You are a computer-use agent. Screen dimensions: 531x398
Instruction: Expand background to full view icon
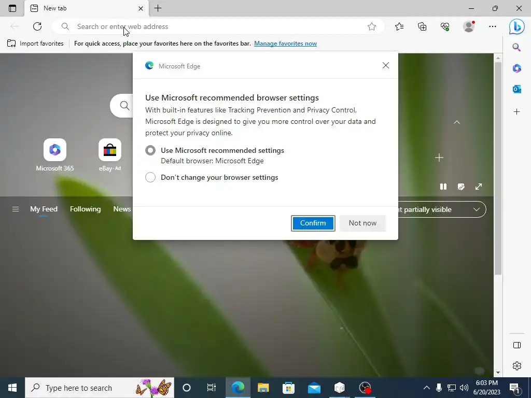click(x=479, y=187)
